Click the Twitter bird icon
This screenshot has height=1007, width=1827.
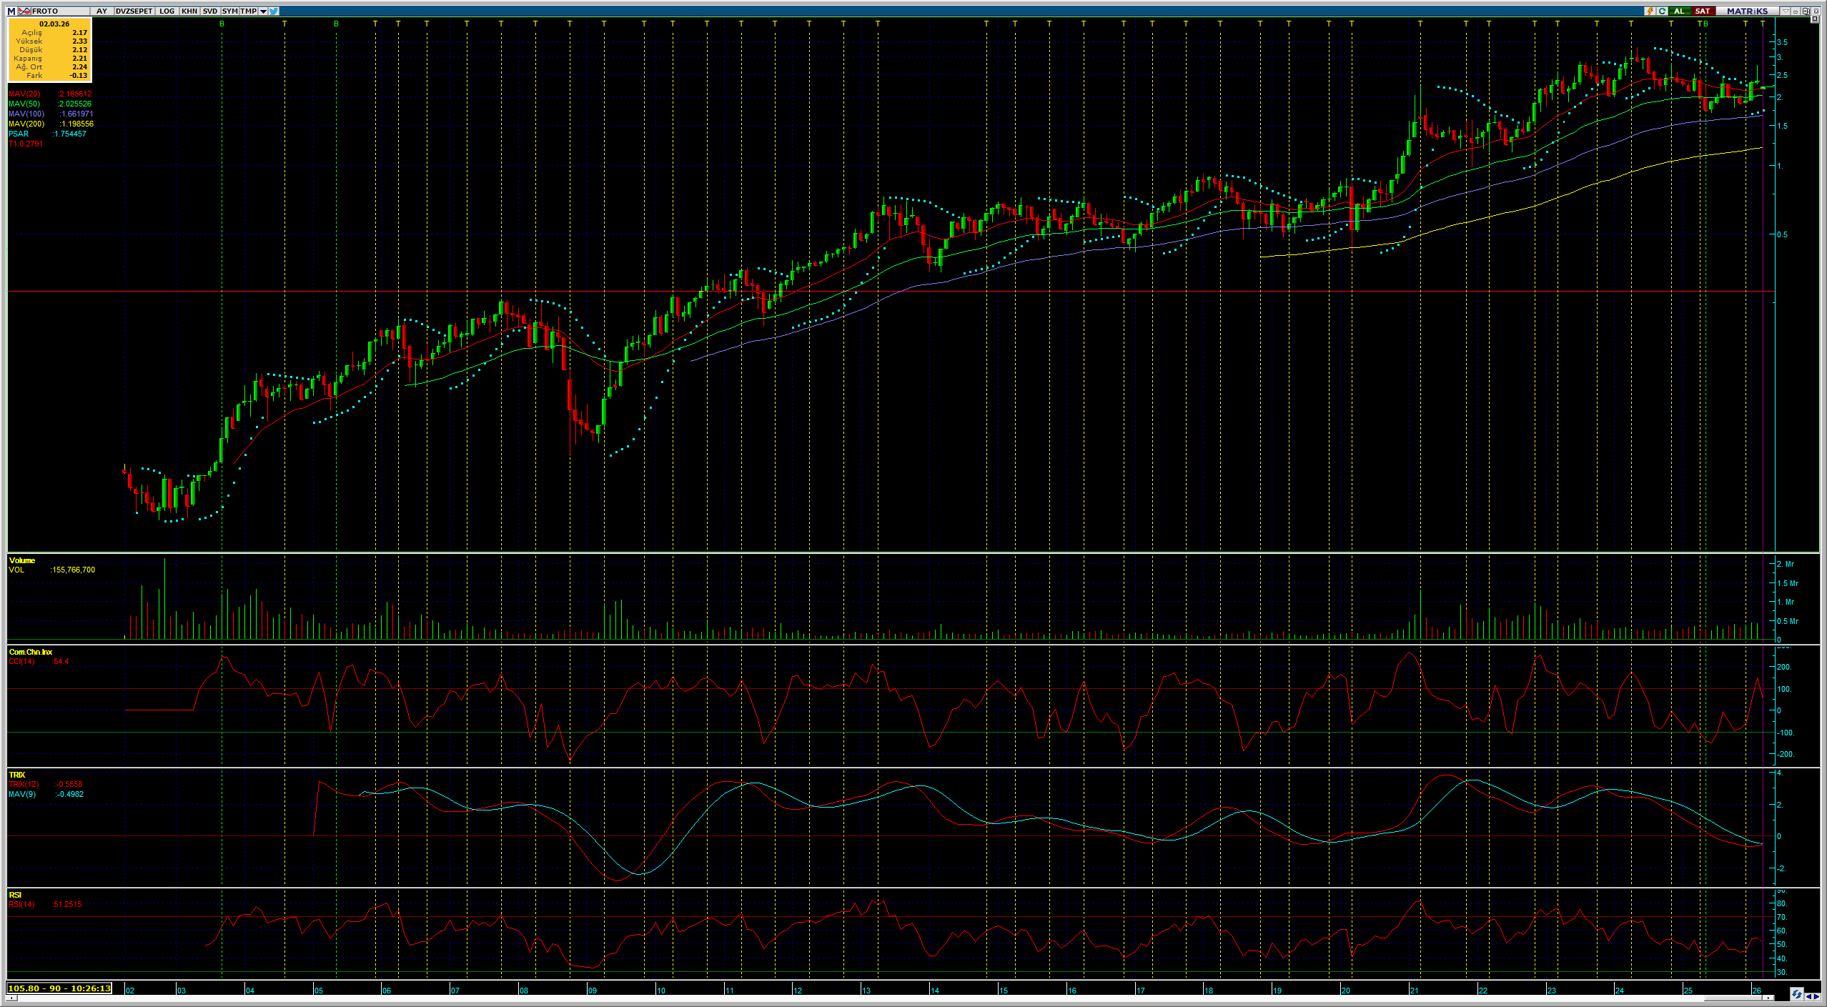274,11
